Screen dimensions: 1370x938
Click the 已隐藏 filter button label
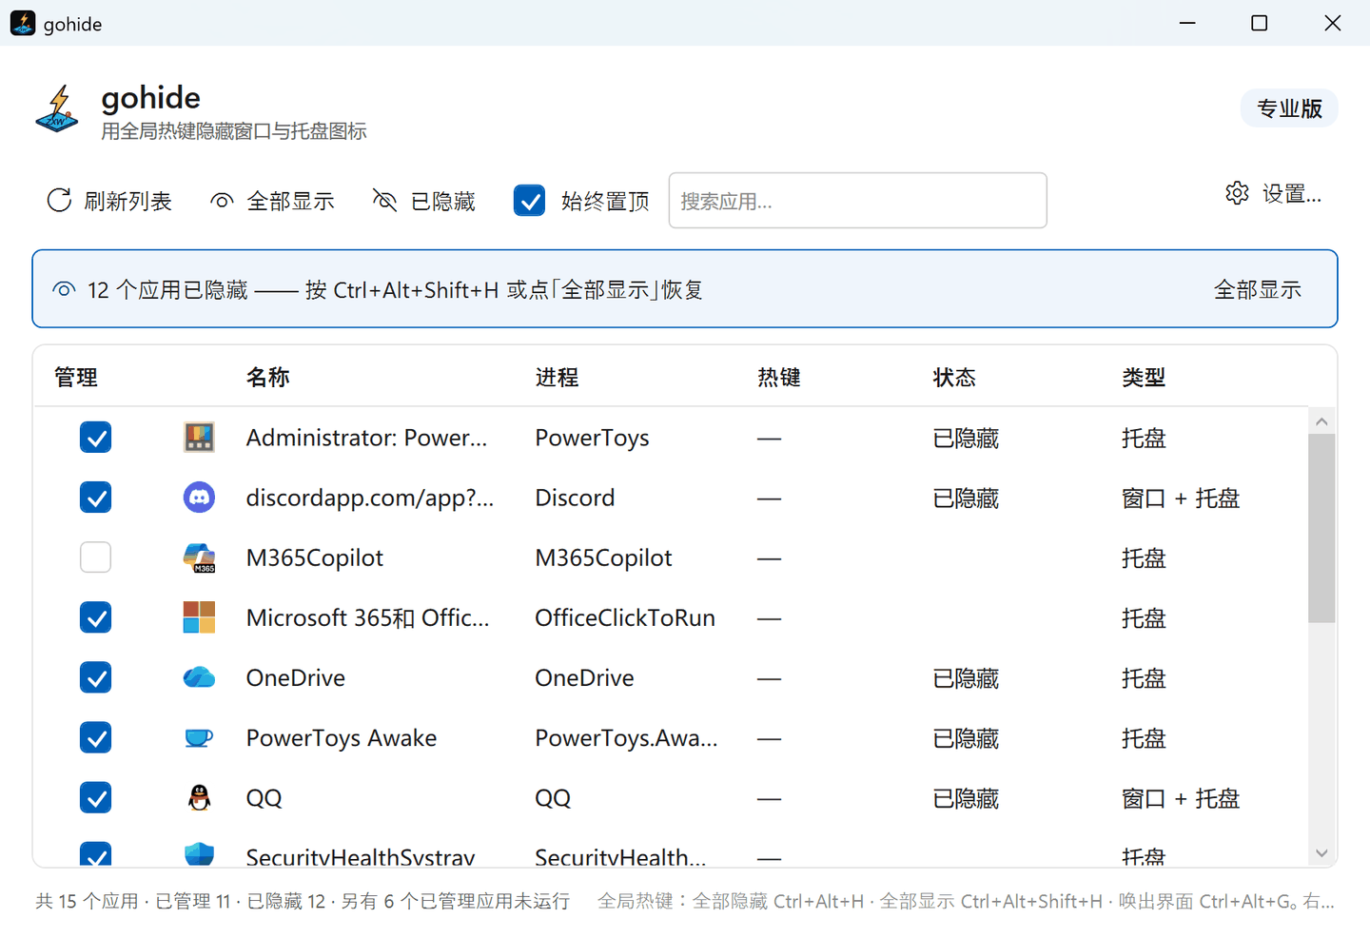[442, 201]
